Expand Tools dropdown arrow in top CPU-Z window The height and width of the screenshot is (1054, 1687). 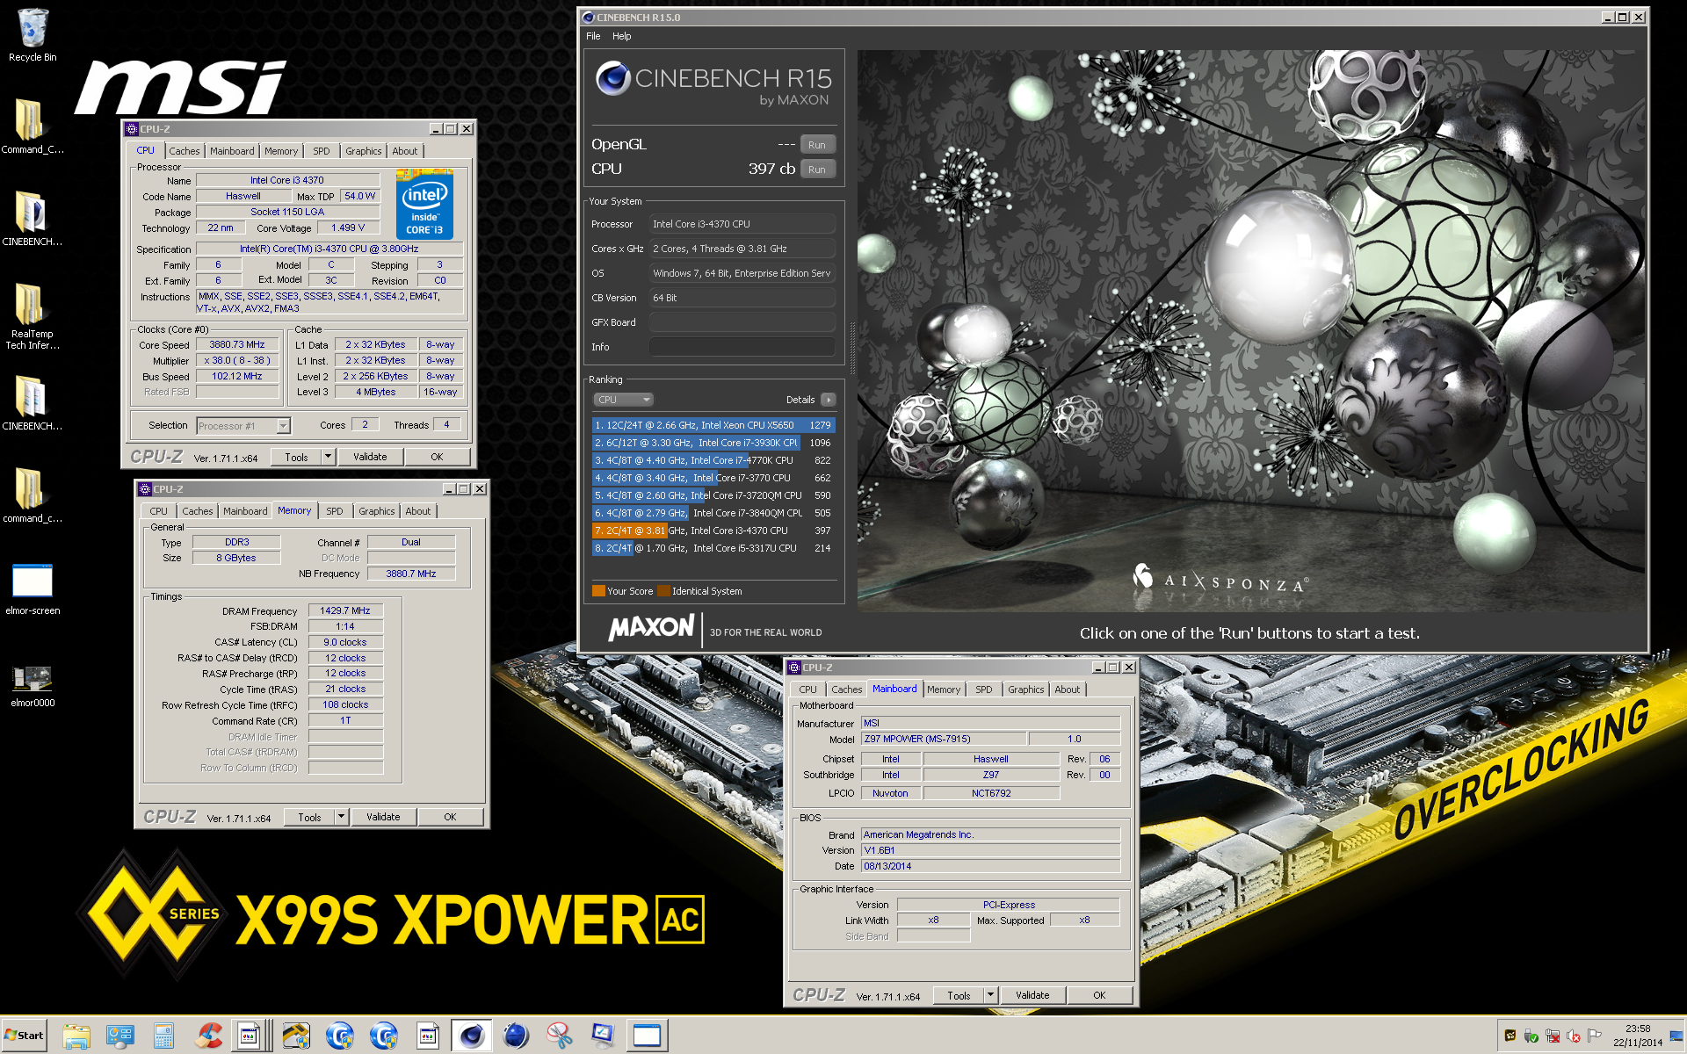tap(328, 457)
